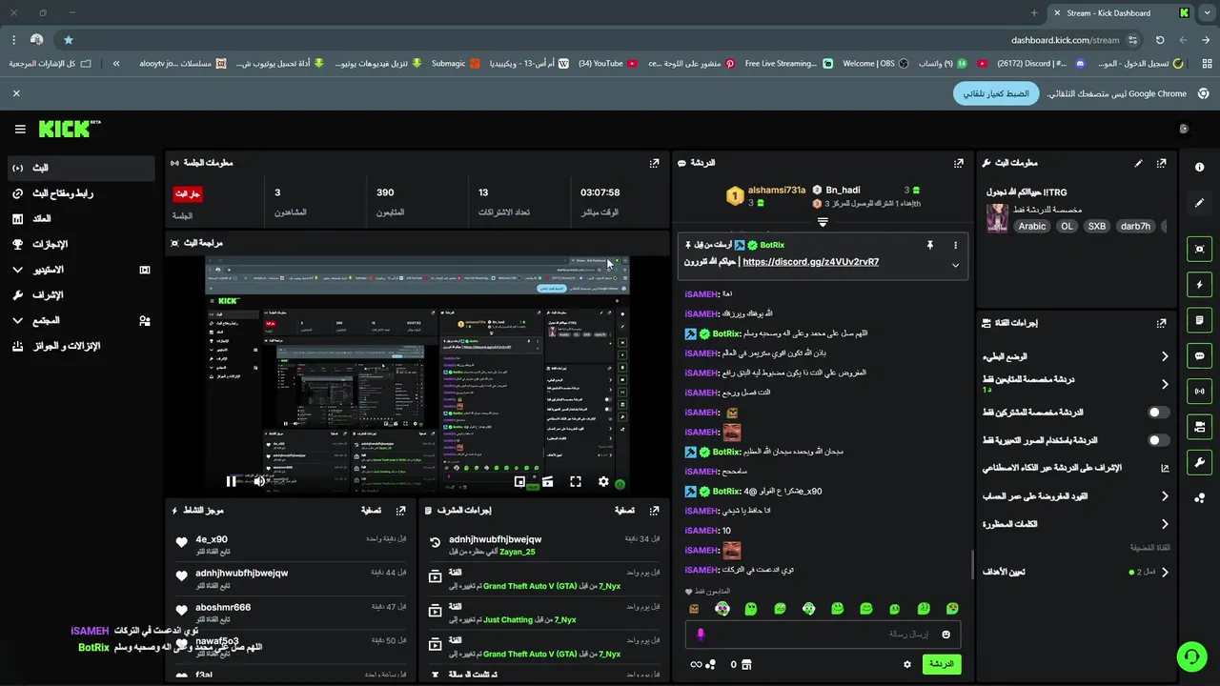Toggle the stream preview icon in the right toolbar
The height and width of the screenshot is (686, 1220).
tap(1199, 249)
